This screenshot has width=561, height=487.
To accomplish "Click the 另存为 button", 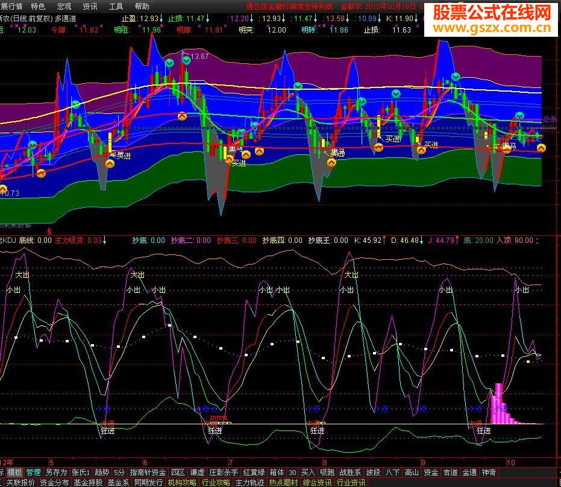I will click(x=56, y=473).
